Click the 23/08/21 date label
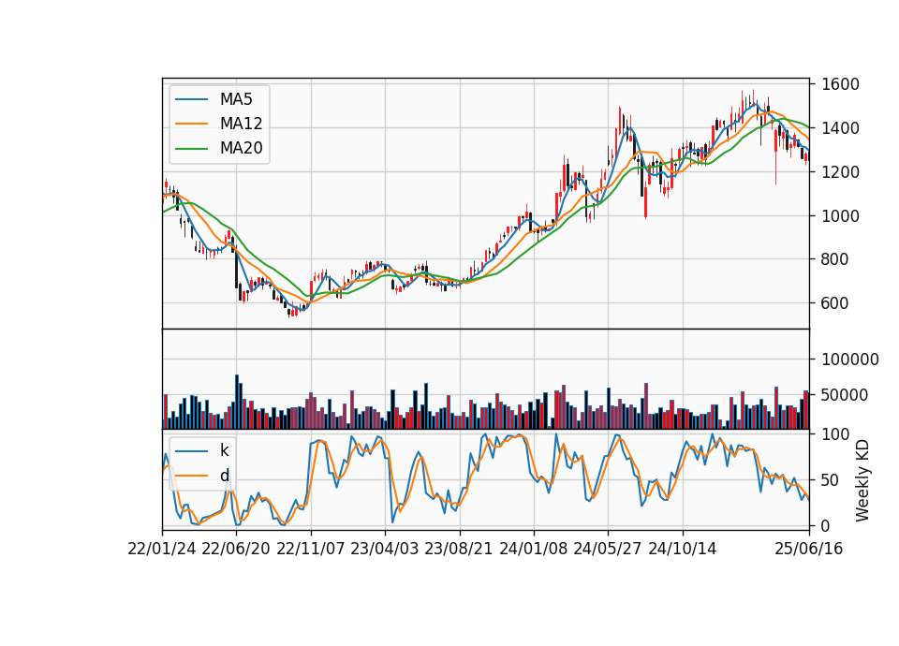The width and height of the screenshot is (899, 646). tap(459, 549)
